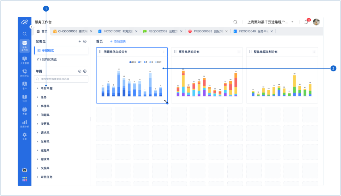Open 呼叫中心 module in the sidebar

[25, 73]
